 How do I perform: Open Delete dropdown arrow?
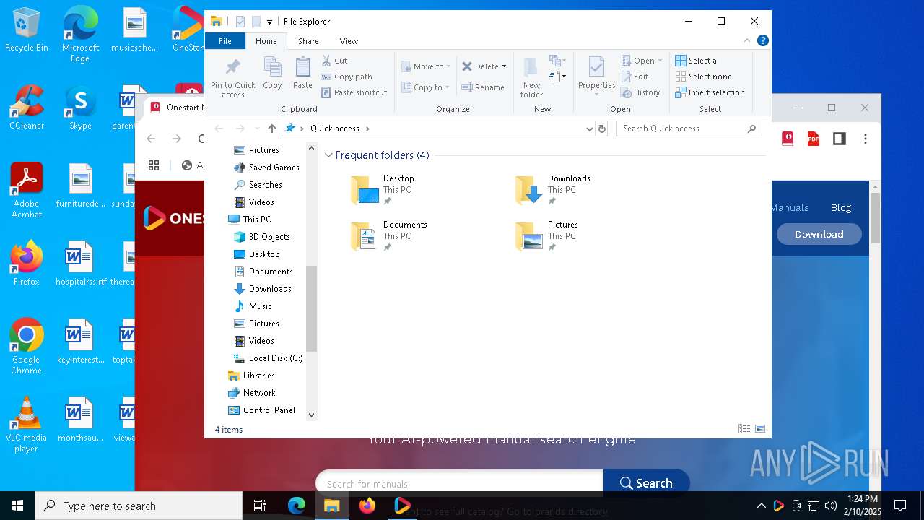pos(504,66)
